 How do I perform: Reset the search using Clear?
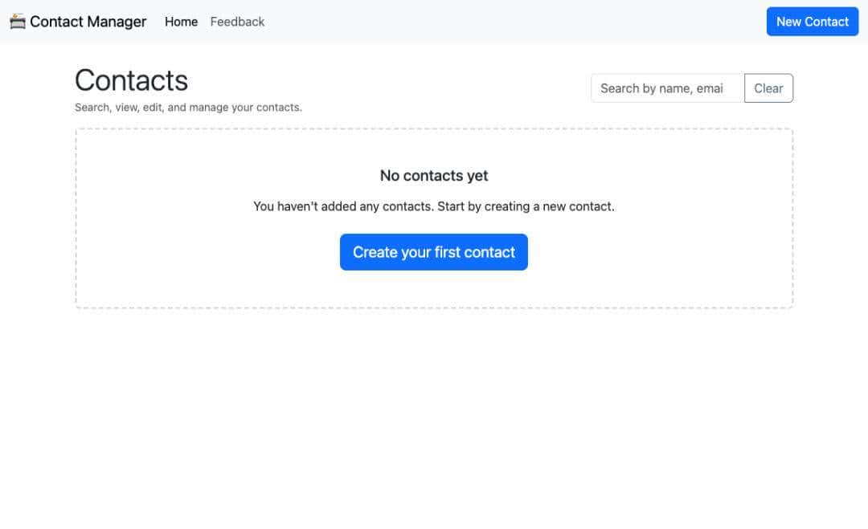768,88
